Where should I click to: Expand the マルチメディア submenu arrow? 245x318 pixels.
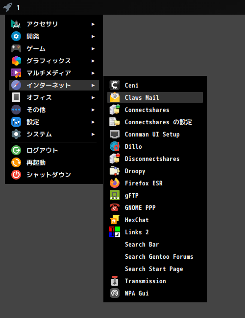pyautogui.click(x=93, y=73)
